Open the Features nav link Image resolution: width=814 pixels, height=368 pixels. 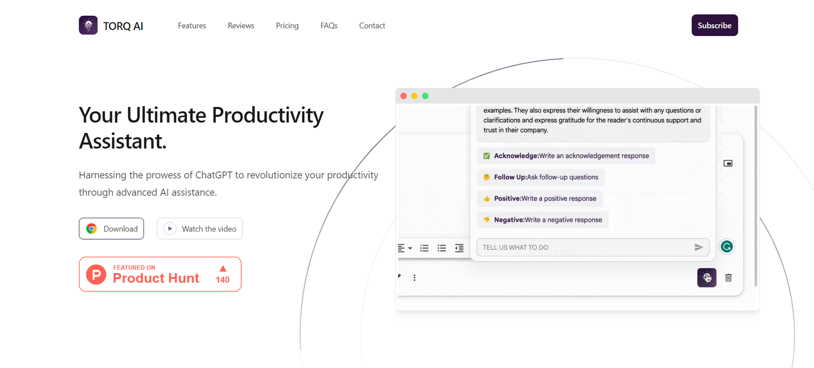pos(192,25)
